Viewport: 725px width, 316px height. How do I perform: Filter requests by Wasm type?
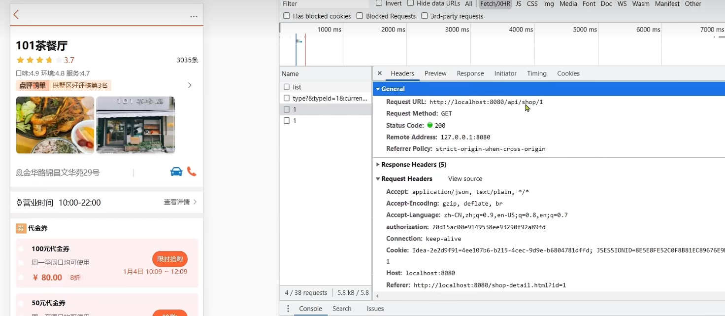coord(641,4)
